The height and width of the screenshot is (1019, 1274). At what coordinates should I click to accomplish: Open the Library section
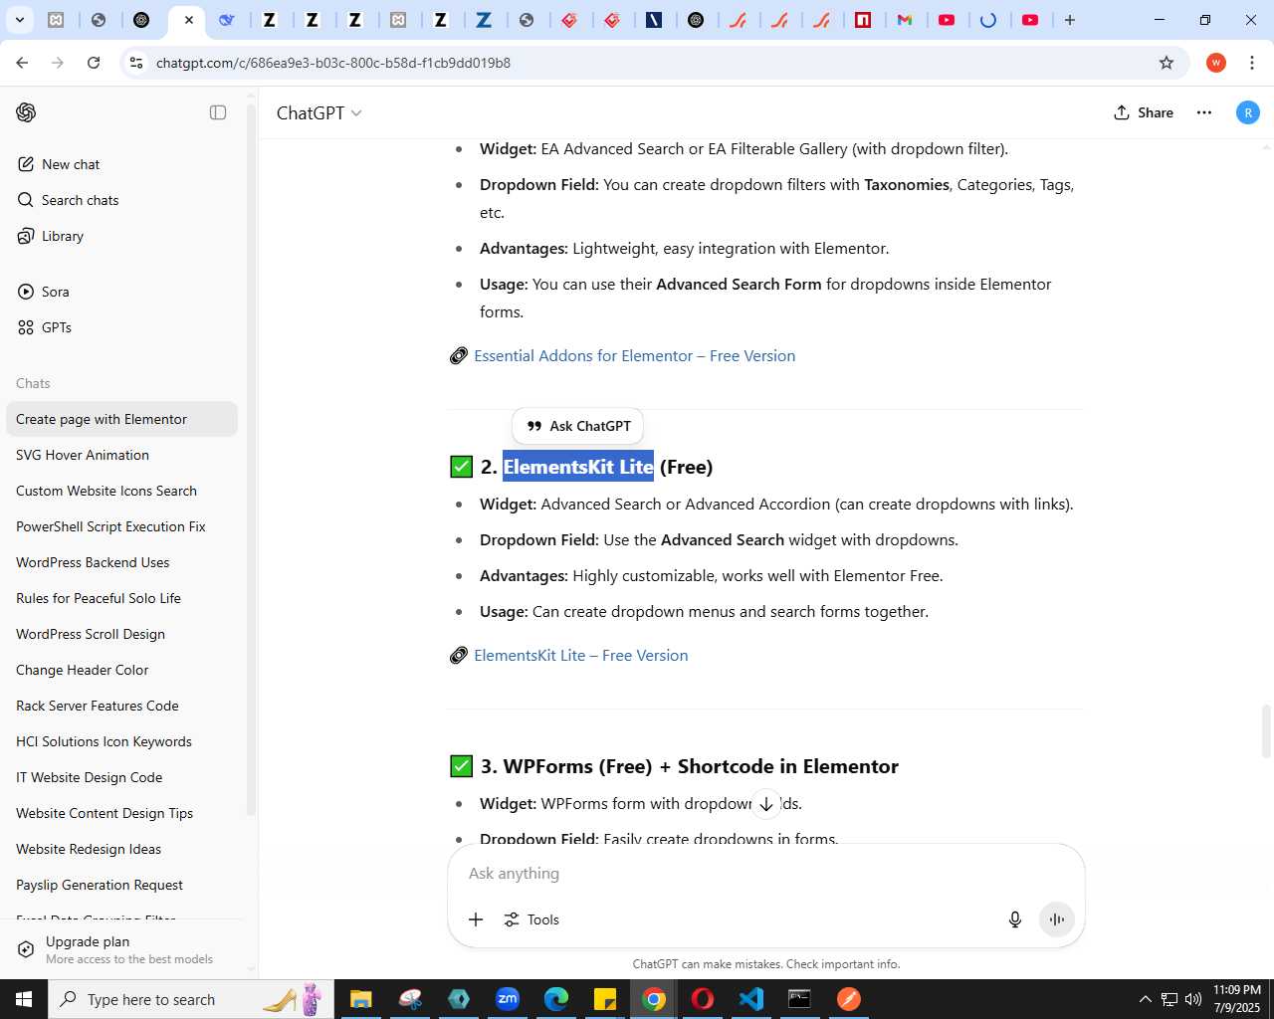pos(121,236)
